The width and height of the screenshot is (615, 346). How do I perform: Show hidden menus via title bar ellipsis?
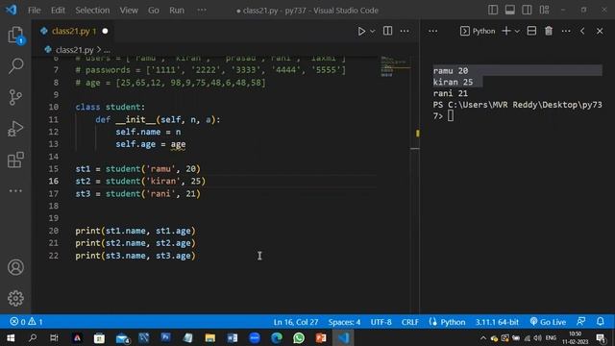pyautogui.click(x=202, y=11)
